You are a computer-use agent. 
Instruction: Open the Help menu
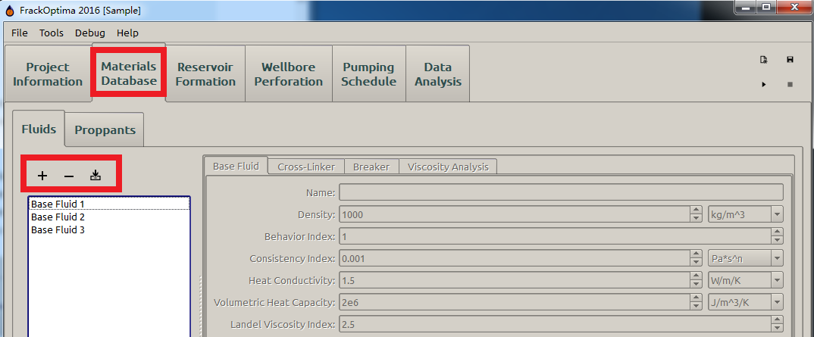127,33
